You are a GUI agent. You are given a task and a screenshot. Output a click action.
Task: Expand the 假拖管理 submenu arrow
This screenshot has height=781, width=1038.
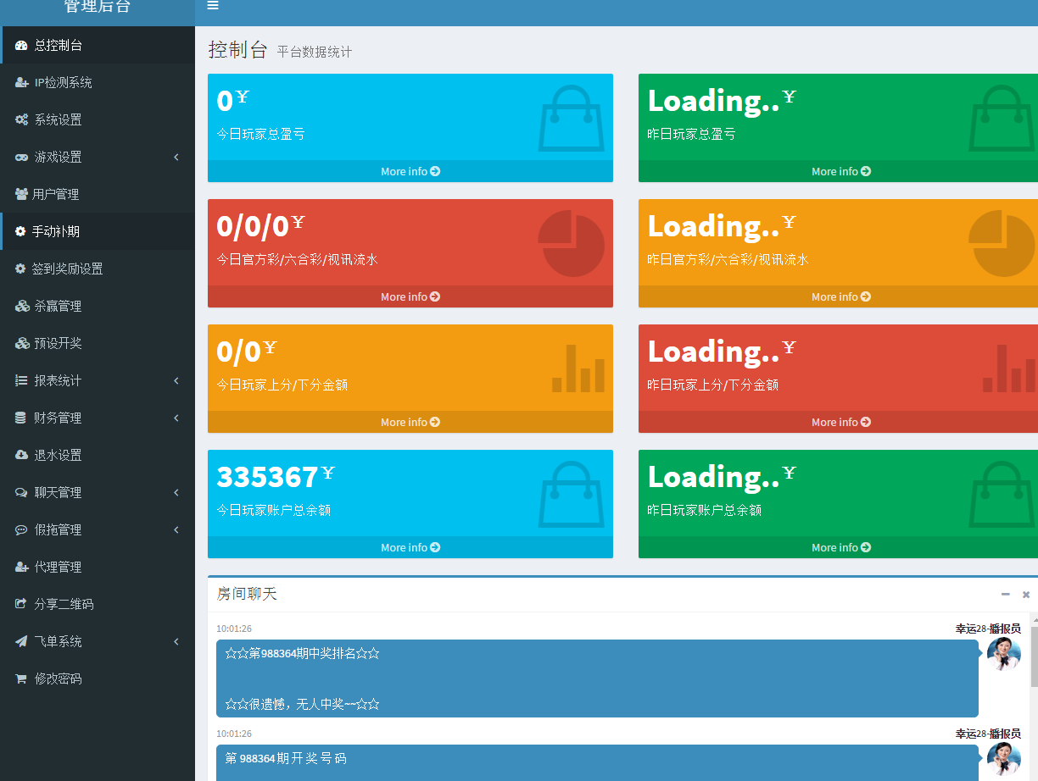[176, 530]
